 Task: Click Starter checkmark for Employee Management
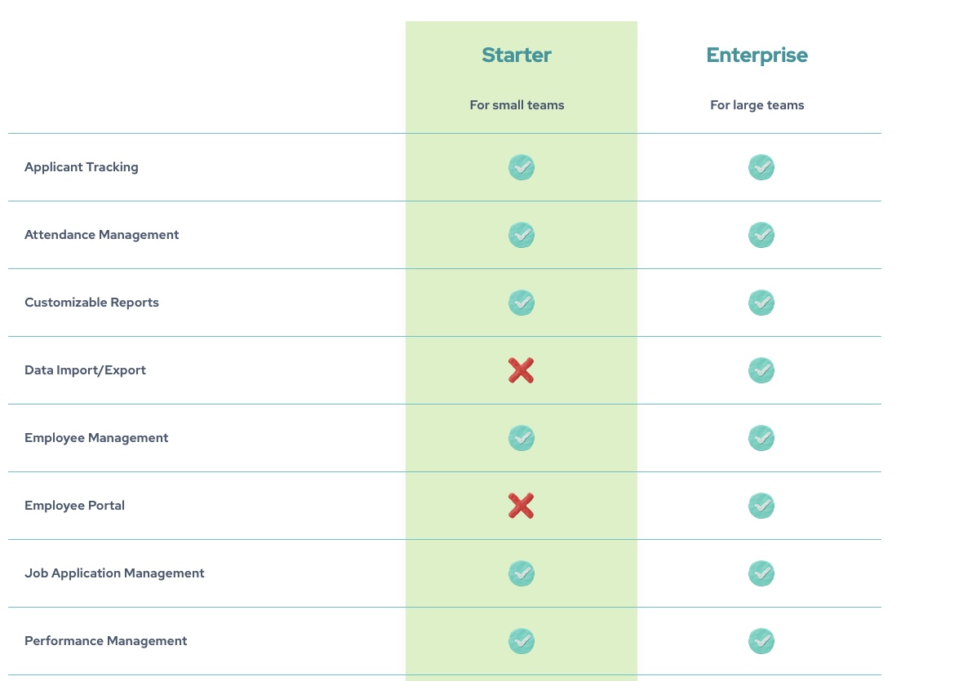pyautogui.click(x=522, y=438)
